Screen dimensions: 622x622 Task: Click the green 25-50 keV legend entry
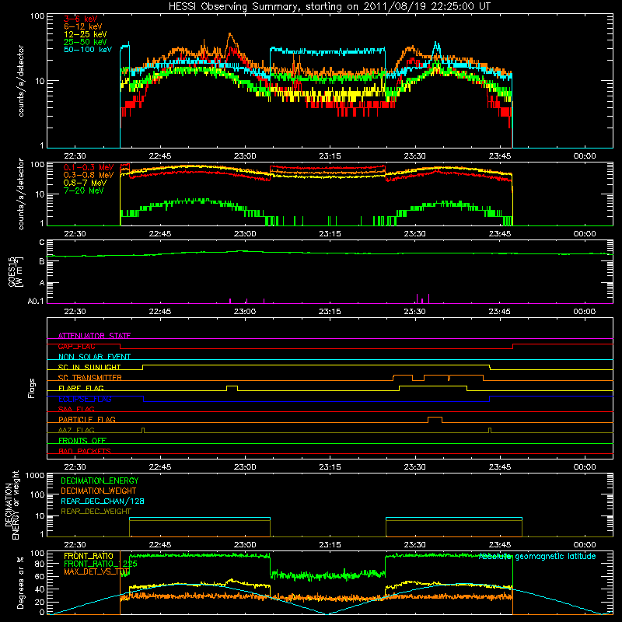(x=86, y=42)
